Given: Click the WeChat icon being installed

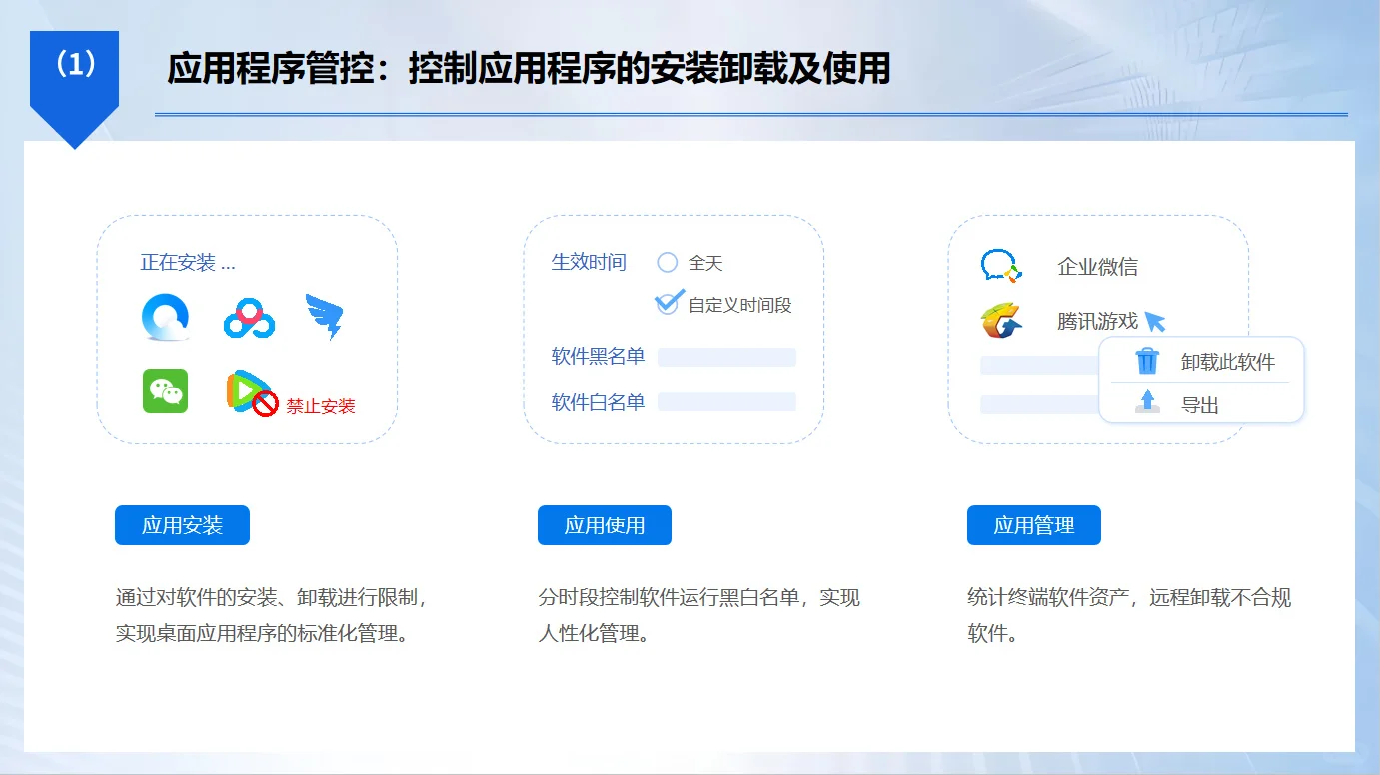Looking at the screenshot, I should (166, 391).
